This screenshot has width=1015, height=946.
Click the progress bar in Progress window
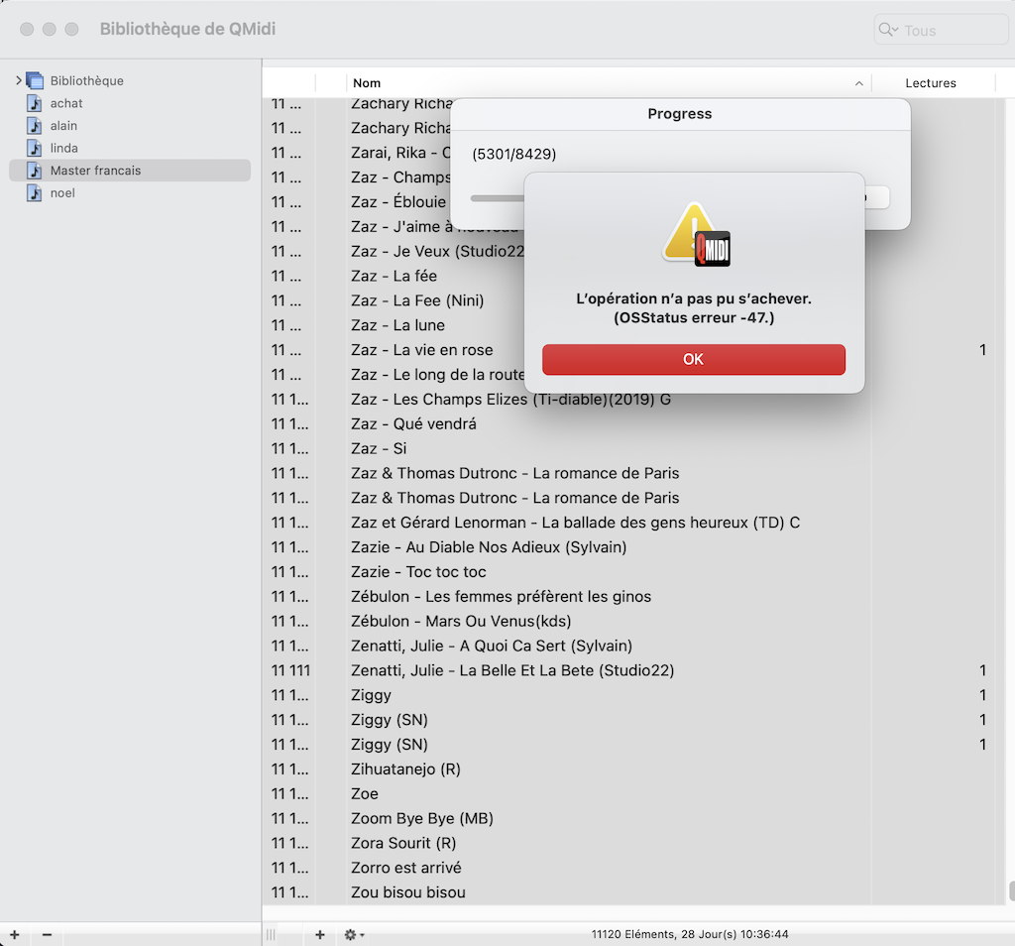click(x=498, y=198)
